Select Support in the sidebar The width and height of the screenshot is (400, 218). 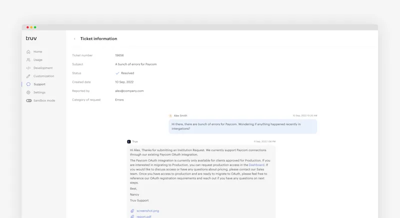(39, 84)
